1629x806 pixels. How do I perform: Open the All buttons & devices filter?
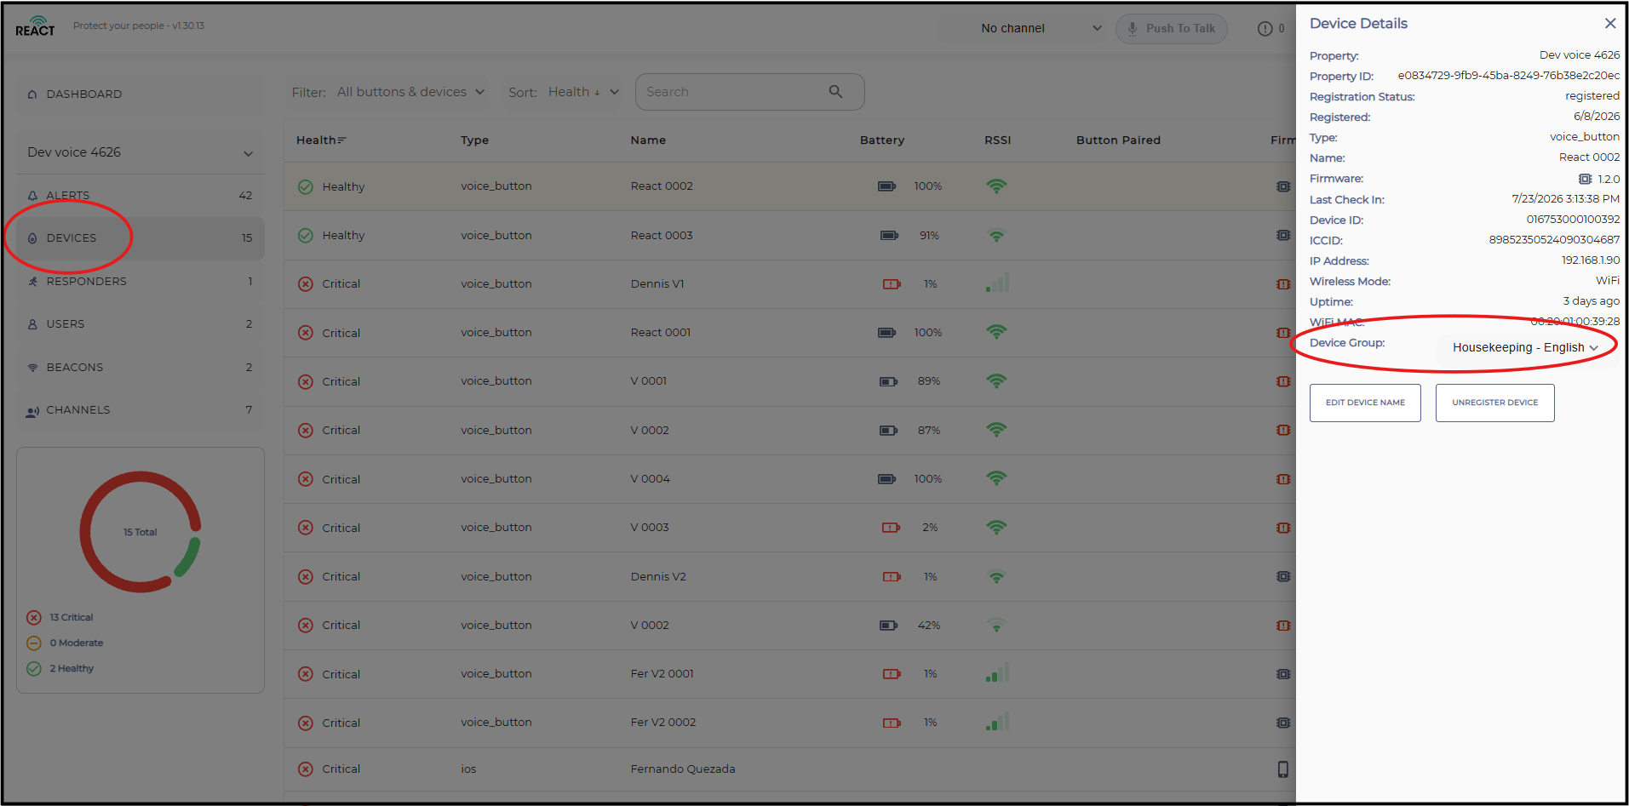pyautogui.click(x=410, y=92)
